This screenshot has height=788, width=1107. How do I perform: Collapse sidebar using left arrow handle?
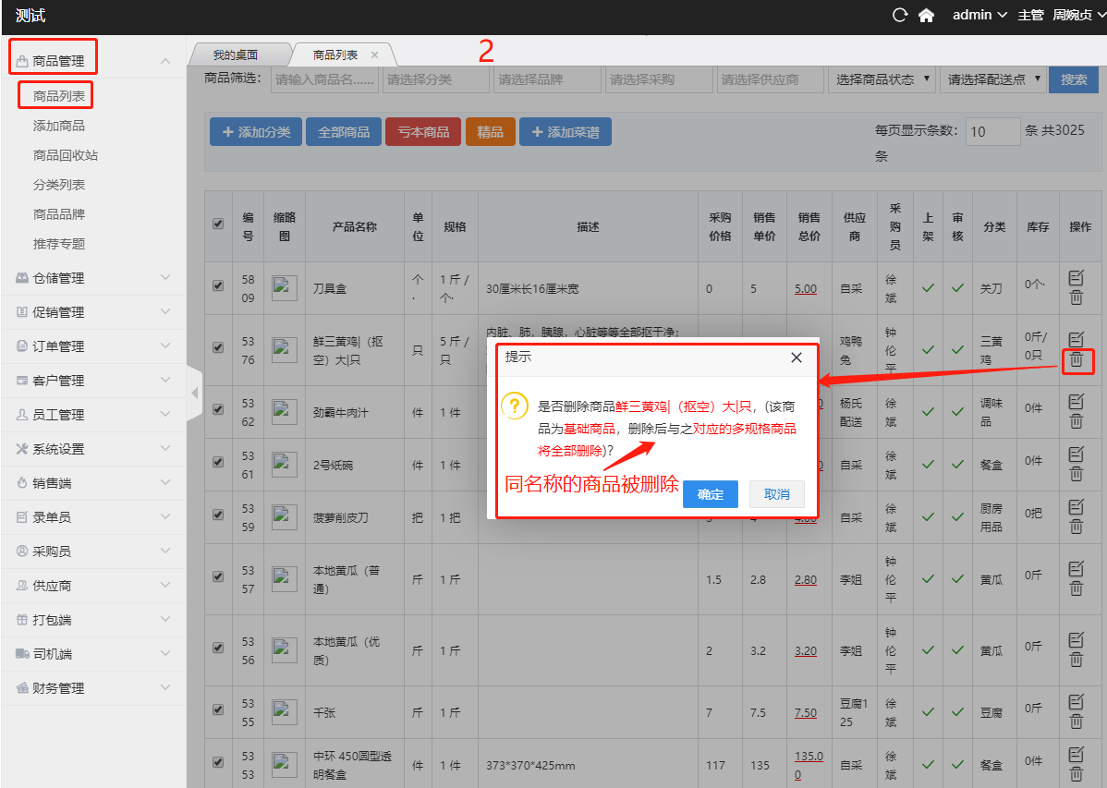pyautogui.click(x=194, y=394)
